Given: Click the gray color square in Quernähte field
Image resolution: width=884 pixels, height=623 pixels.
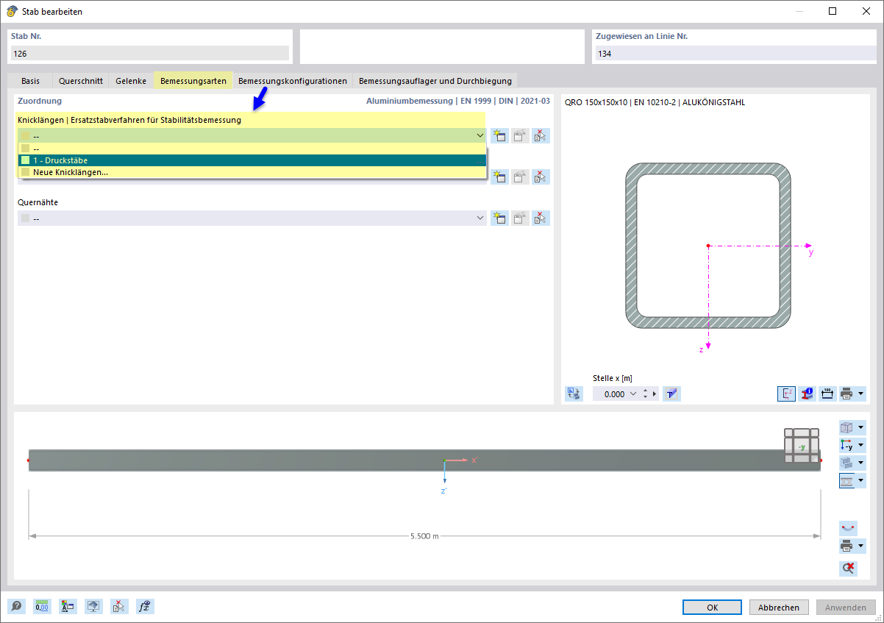Looking at the screenshot, I should 26,218.
